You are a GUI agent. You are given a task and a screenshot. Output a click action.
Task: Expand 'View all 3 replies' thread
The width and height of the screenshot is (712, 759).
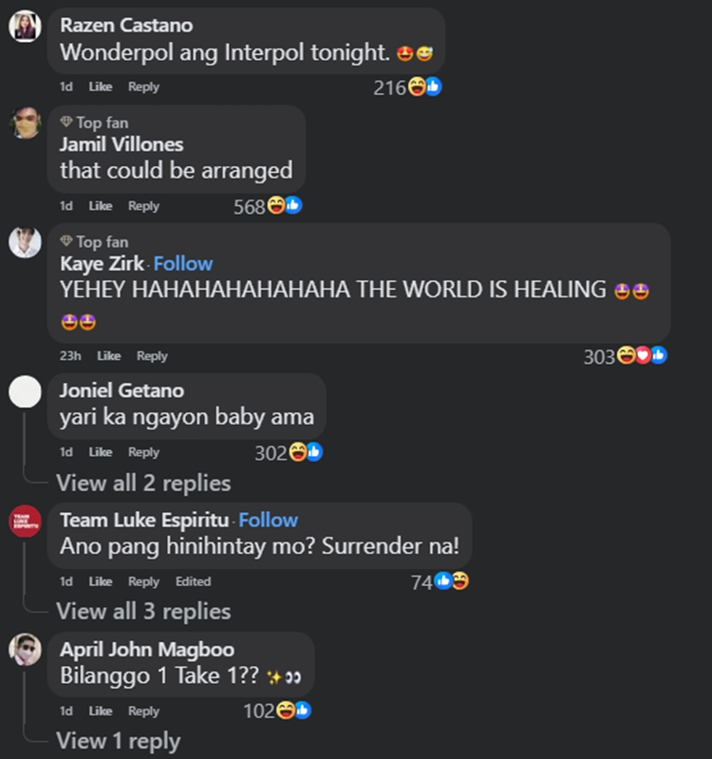tap(143, 612)
